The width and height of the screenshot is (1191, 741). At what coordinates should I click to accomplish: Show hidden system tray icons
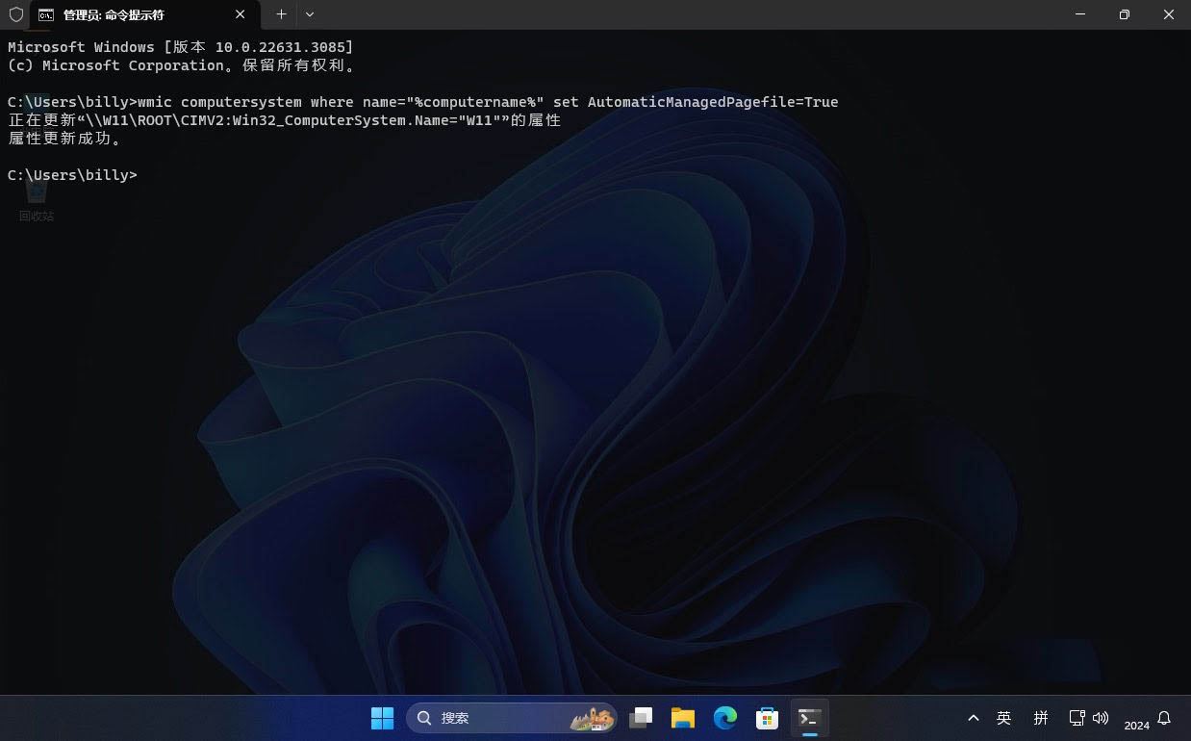click(974, 718)
